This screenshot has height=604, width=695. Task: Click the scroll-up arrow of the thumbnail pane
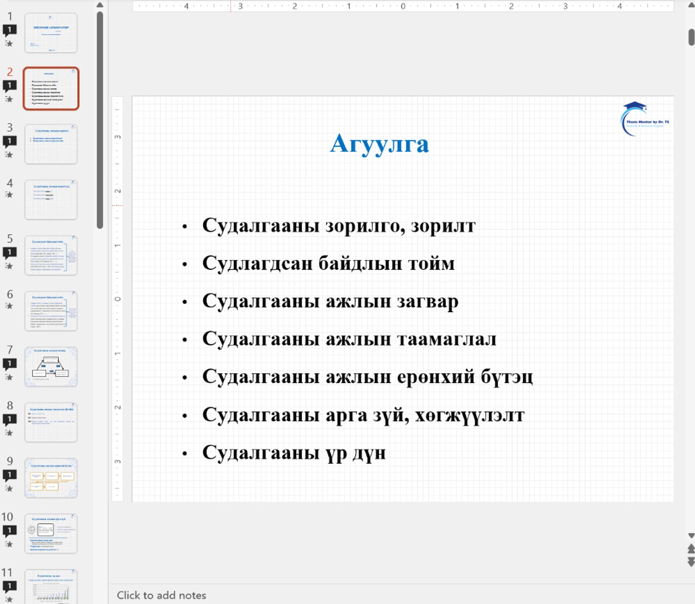tap(100, 5)
